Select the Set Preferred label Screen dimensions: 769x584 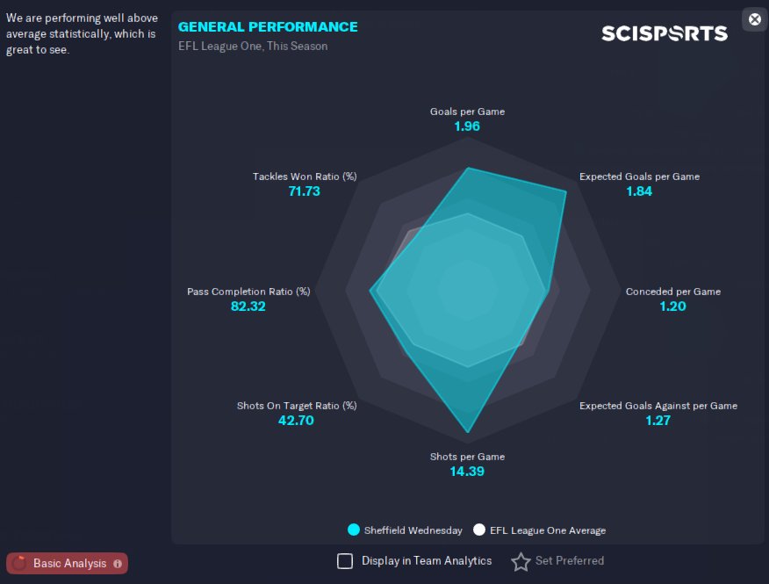(570, 561)
